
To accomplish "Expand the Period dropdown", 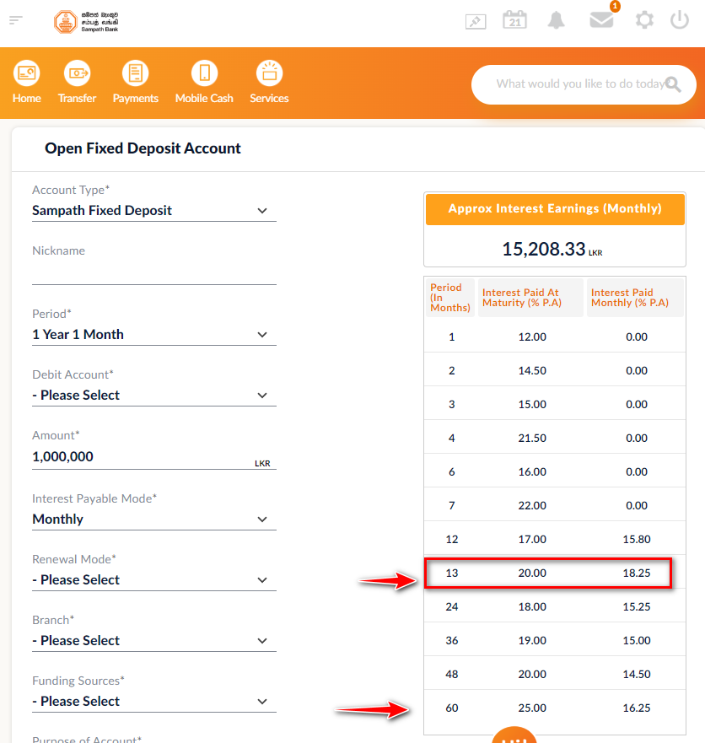I will point(154,335).
